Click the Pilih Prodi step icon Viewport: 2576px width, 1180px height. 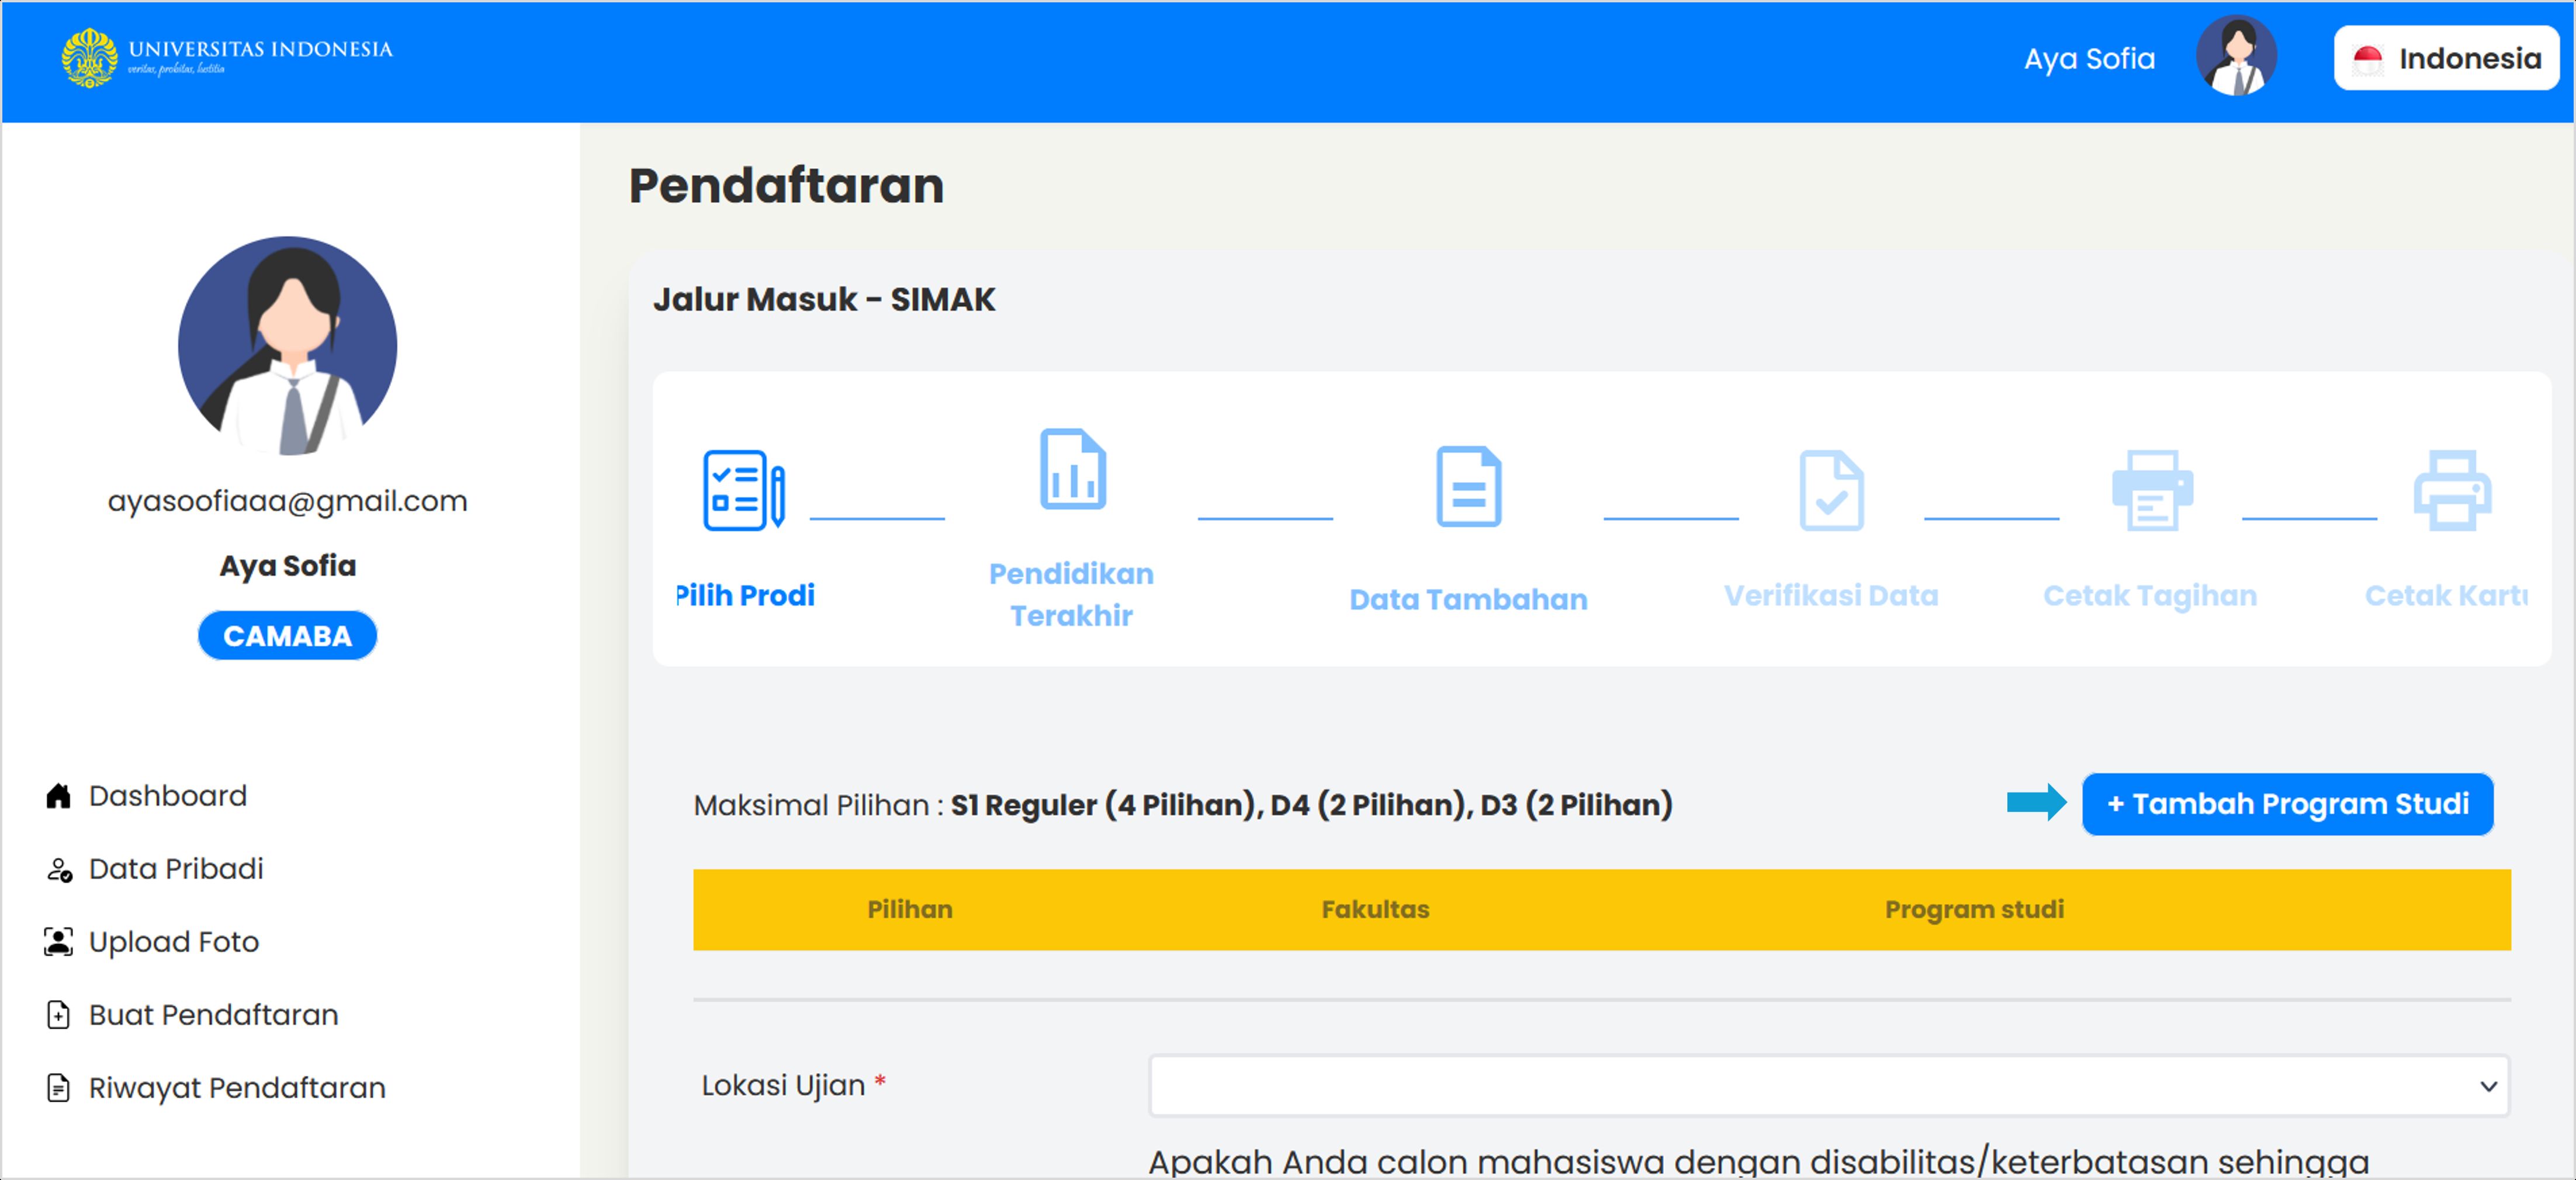click(x=743, y=490)
